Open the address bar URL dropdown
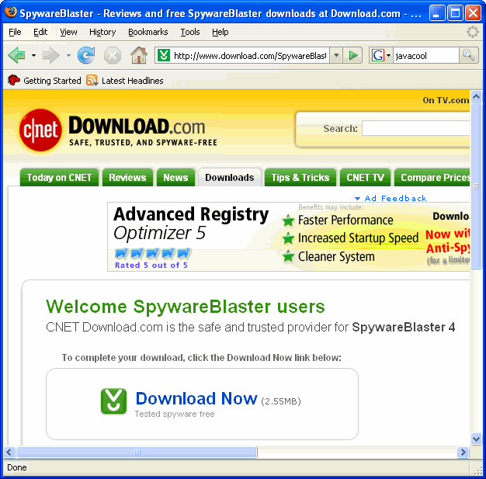Viewport: 486px width, 479px height. [336, 55]
